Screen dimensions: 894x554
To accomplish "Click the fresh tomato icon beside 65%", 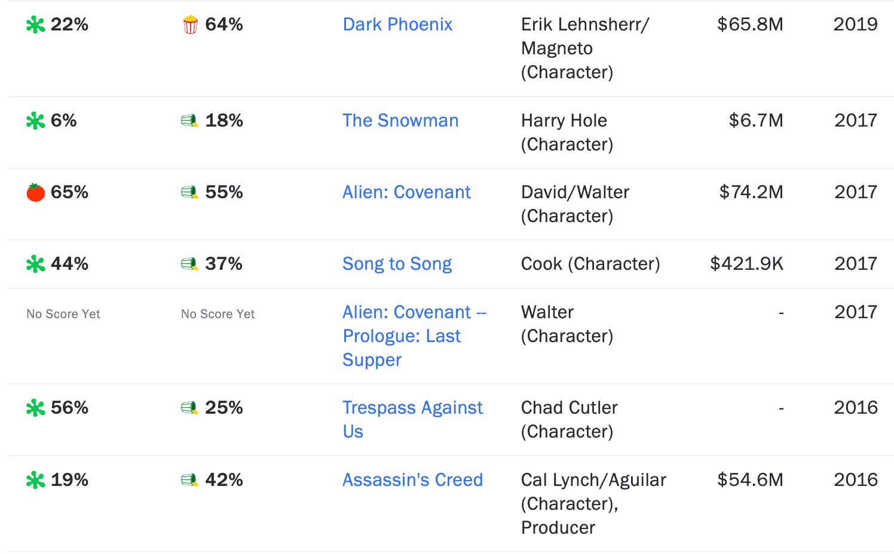I will click(35, 193).
